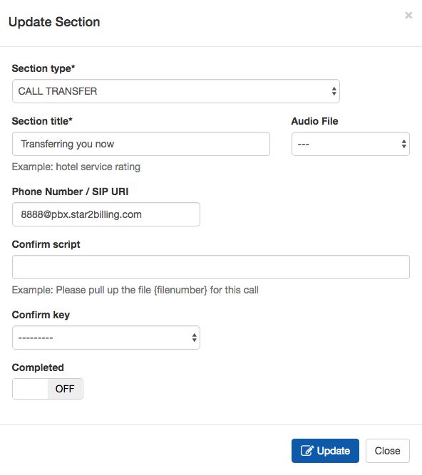
Task: Click the up-down arrows of the Audio File select
Action: coord(403,144)
